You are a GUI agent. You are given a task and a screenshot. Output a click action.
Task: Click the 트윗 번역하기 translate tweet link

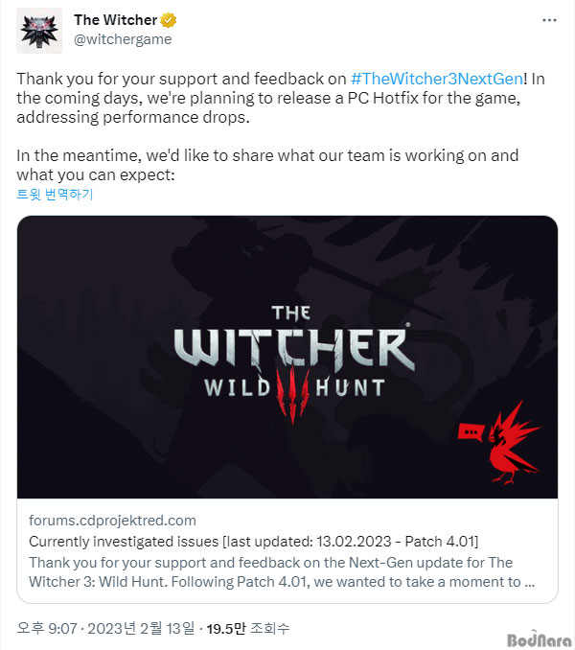tap(55, 194)
